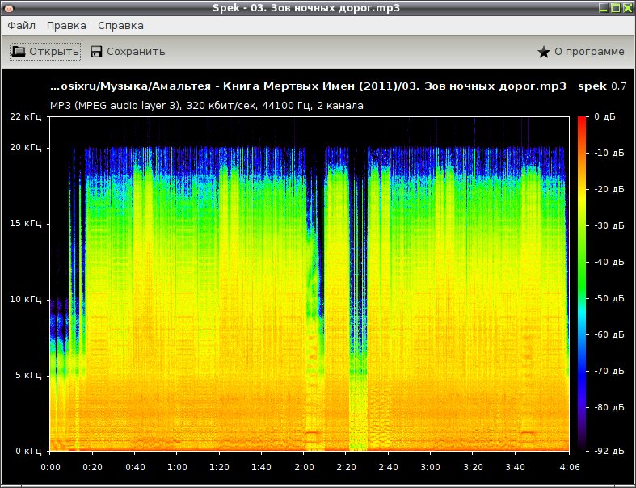
Task: Click the -10 дБ scale label
Action: click(x=609, y=153)
